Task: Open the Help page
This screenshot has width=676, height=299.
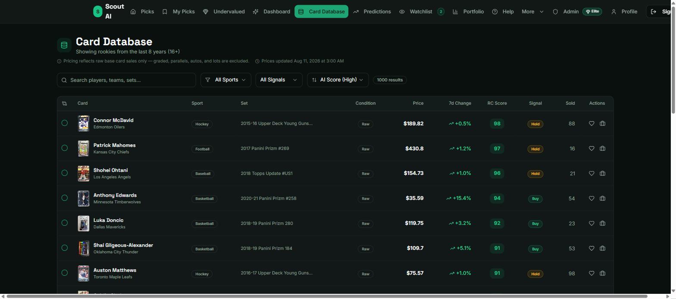Action: (x=503, y=12)
